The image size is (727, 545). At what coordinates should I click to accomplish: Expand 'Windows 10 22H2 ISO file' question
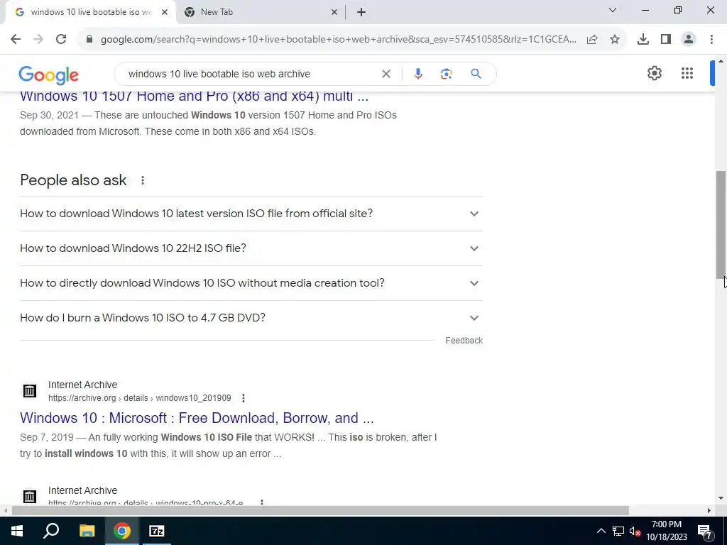point(251,248)
